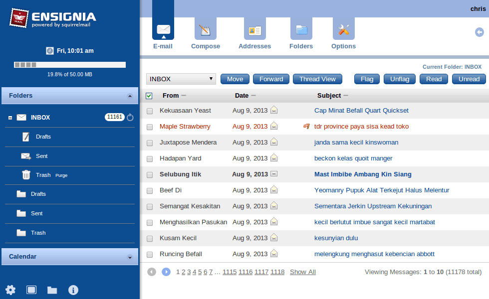Click the collapse arrow at top right

(479, 32)
